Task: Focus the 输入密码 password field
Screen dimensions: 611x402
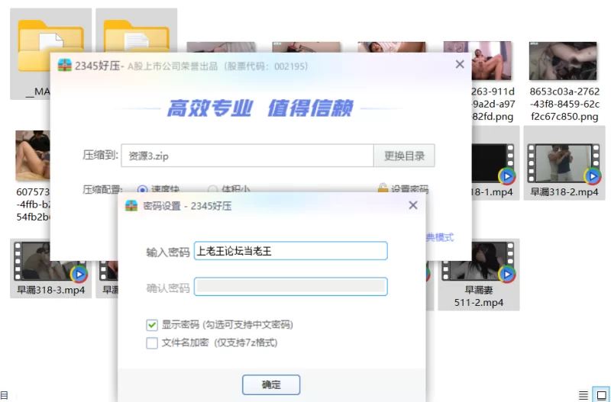Action: coord(291,251)
